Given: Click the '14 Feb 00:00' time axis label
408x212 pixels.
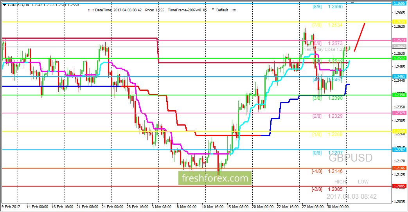Looking at the screenshot, I should coord(37,207).
